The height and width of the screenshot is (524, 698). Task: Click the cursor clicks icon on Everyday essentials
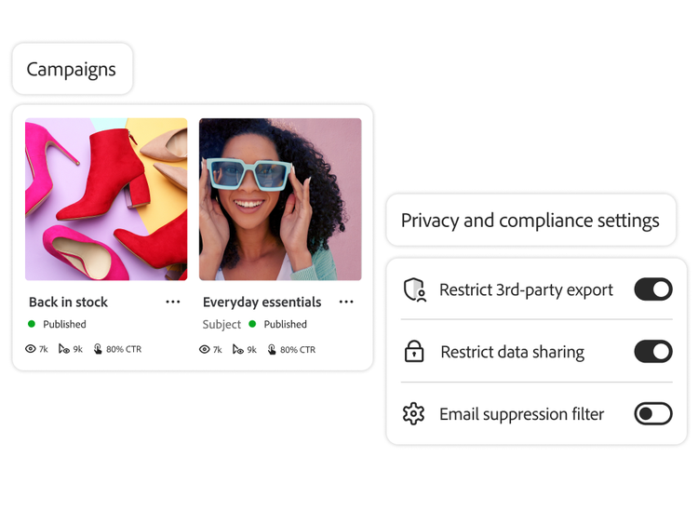click(x=237, y=349)
